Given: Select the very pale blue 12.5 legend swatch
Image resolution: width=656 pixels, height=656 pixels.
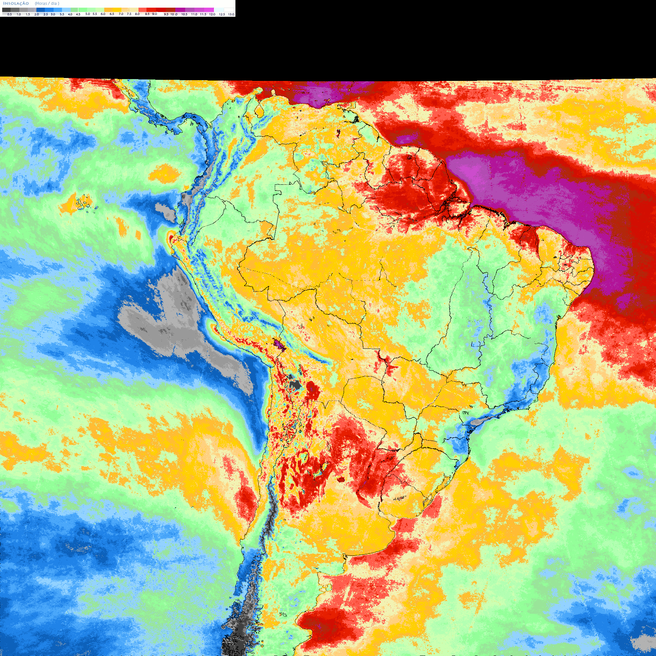Looking at the screenshot, I should pos(219,10).
